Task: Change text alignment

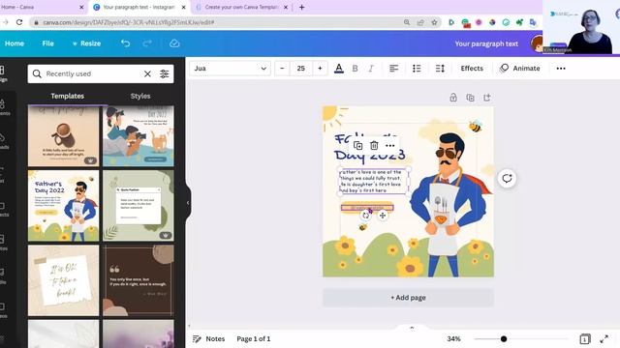Action: (394, 69)
